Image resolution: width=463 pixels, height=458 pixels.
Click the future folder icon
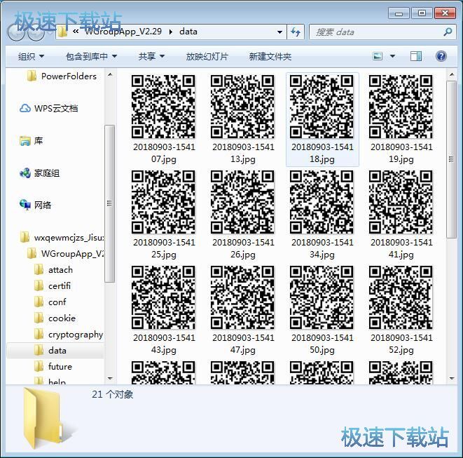[39, 366]
